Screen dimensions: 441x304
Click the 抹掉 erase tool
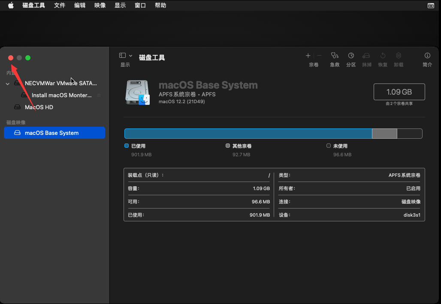coord(367,60)
